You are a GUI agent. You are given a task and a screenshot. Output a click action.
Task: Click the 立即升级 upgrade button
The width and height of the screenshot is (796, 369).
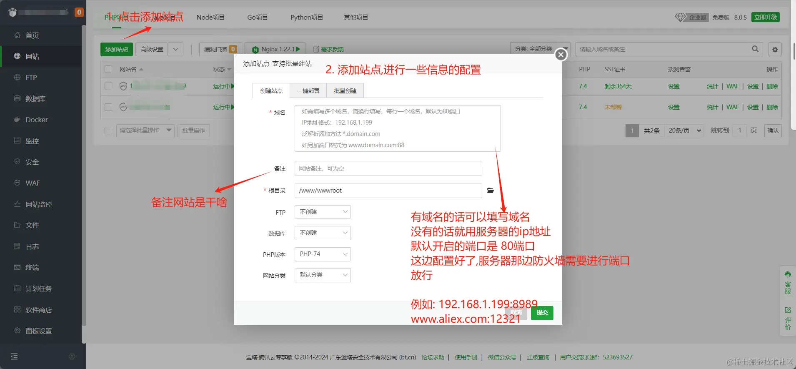(766, 17)
